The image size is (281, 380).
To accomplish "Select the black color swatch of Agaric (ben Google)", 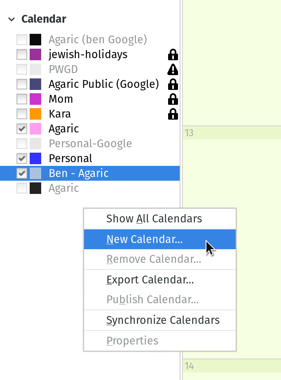I will coord(36,39).
